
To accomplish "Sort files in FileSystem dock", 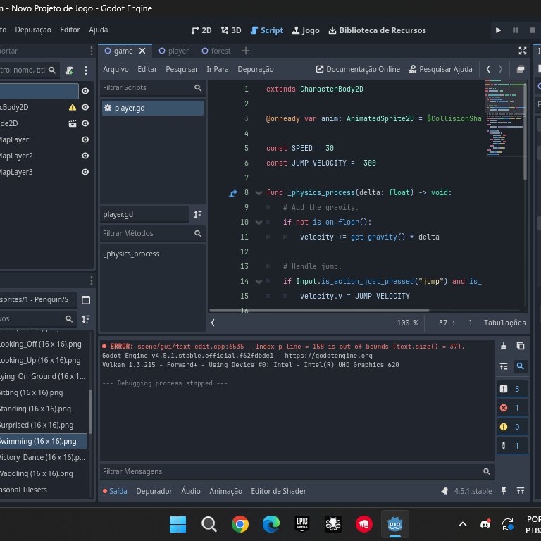I will pos(85,319).
